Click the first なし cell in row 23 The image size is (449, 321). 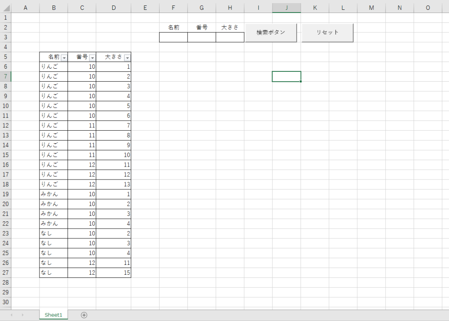click(x=53, y=233)
